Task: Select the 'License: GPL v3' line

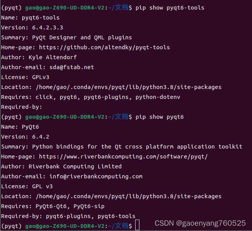Action: 27,186
